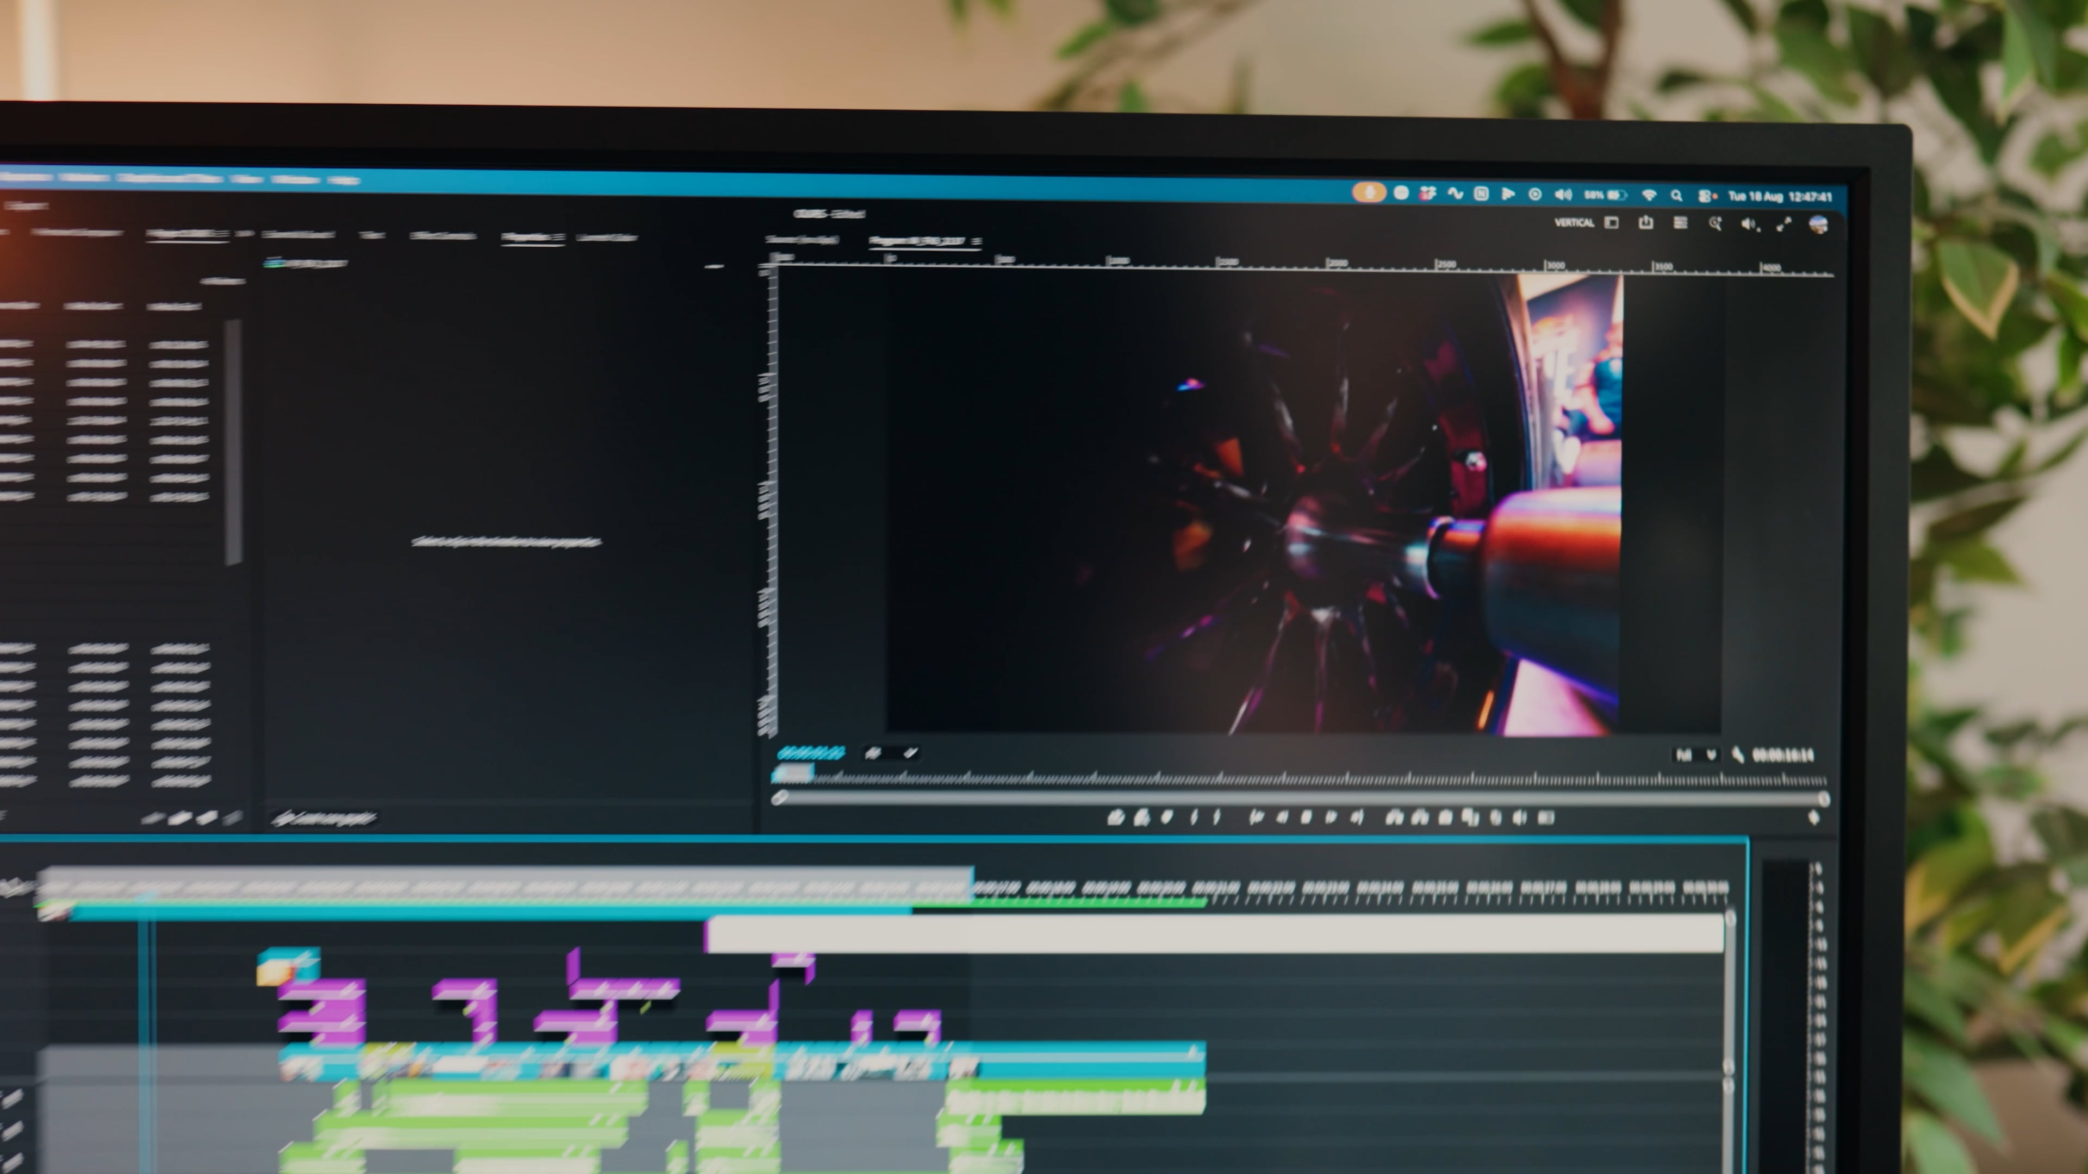Click the Lift icon in transport bar
This screenshot has width=2088, height=1174.
[x=1394, y=817]
